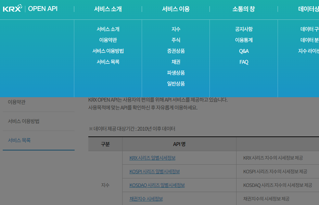The height and width of the screenshot is (205, 319).
Task: Open 이용통계 under 소통의 창
Action: click(x=244, y=40)
